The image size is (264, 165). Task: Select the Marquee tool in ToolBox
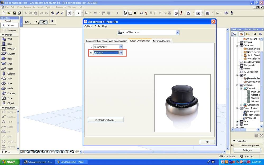click(x=10, y=30)
